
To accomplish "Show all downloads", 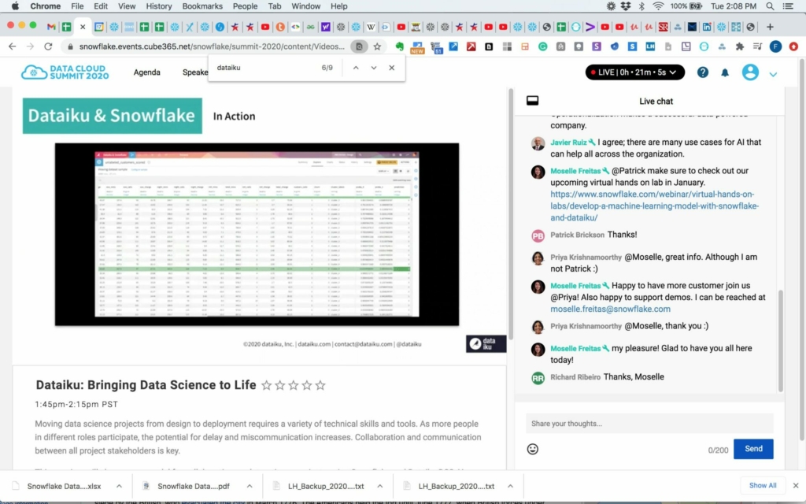I will tap(762, 485).
